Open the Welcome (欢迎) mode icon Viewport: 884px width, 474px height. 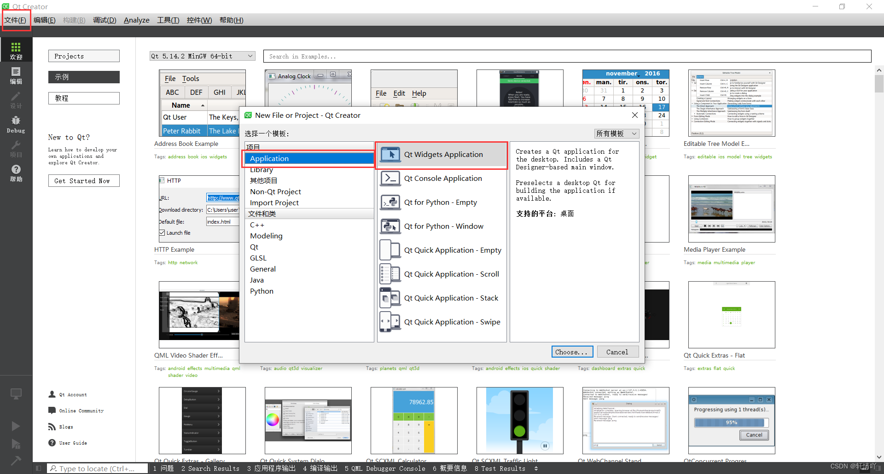(16, 51)
